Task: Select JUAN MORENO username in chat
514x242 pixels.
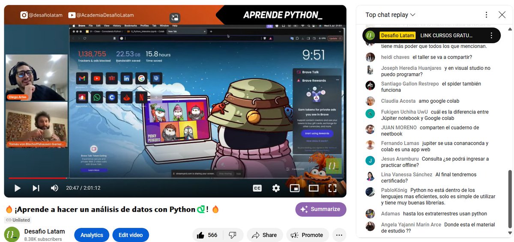Action: pyautogui.click(x=399, y=128)
